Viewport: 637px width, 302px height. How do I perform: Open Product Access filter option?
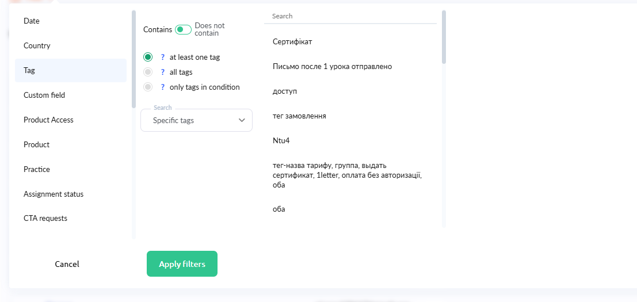tap(48, 120)
